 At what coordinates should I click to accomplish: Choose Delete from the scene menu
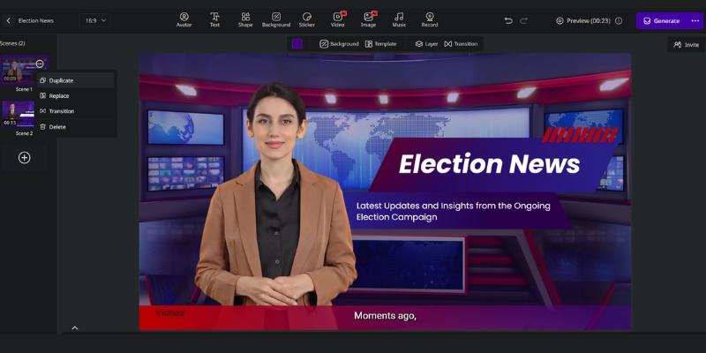tap(76, 127)
